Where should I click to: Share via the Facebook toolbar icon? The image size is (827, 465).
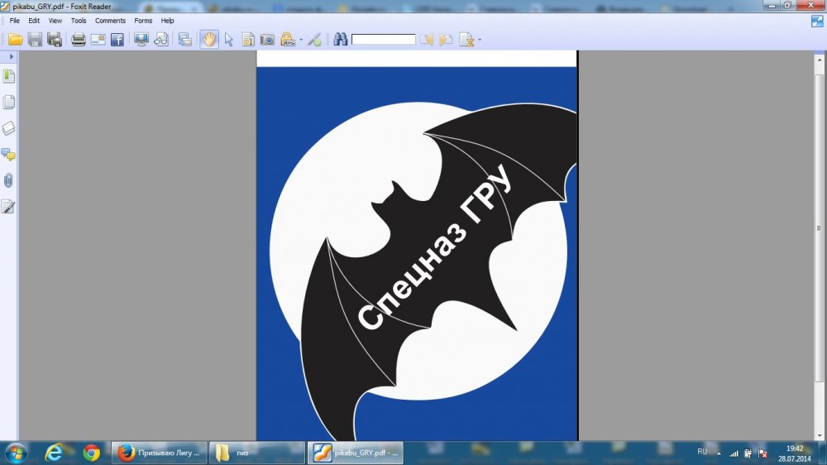tap(117, 39)
